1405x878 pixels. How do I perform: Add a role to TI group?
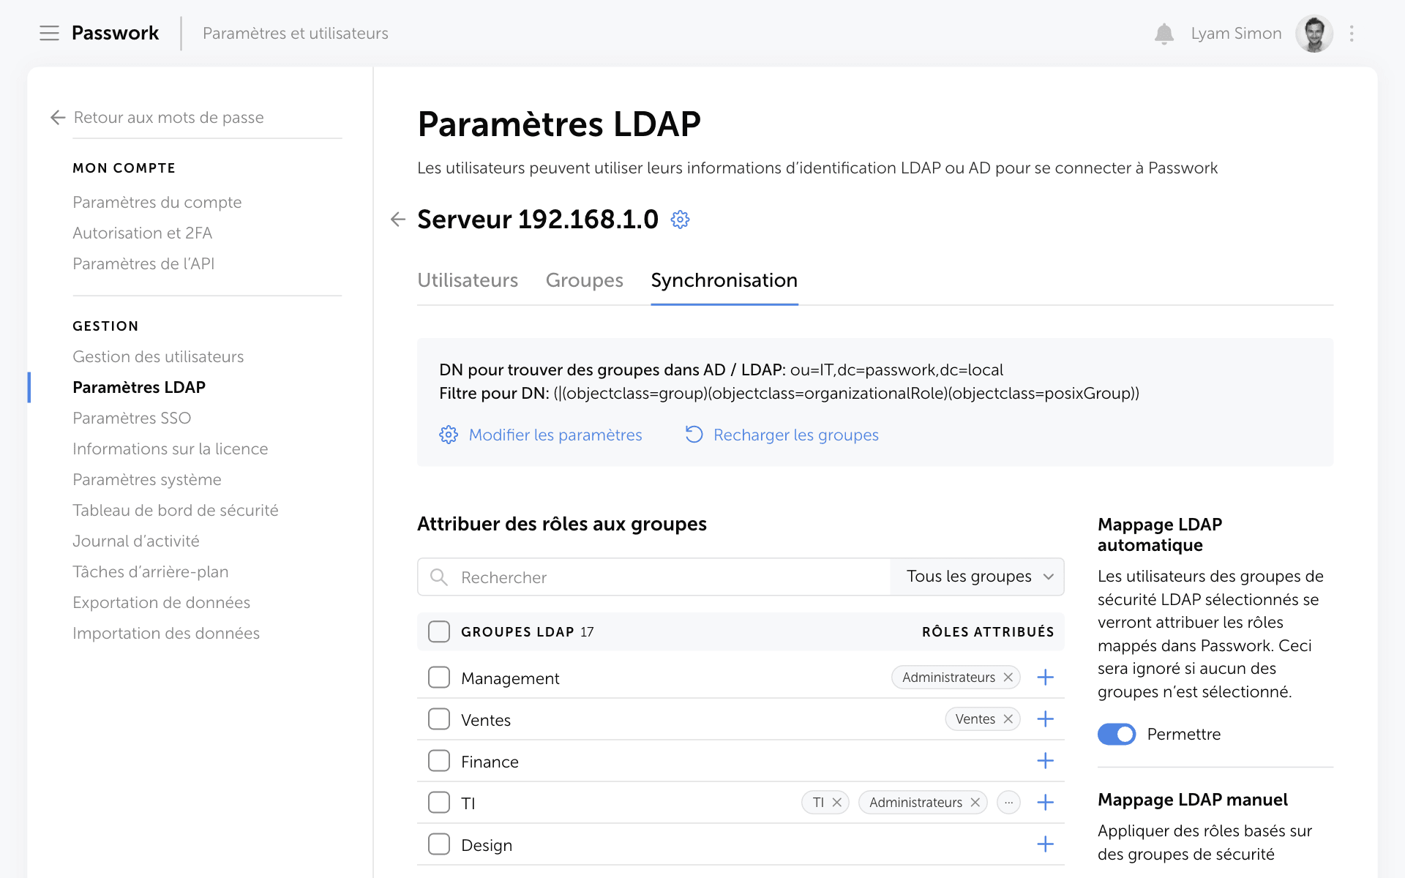coord(1045,803)
